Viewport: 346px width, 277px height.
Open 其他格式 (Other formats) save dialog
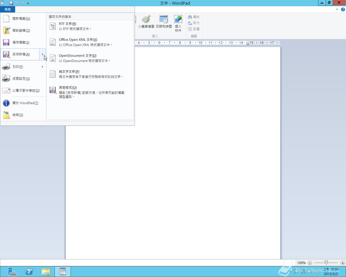(90, 92)
